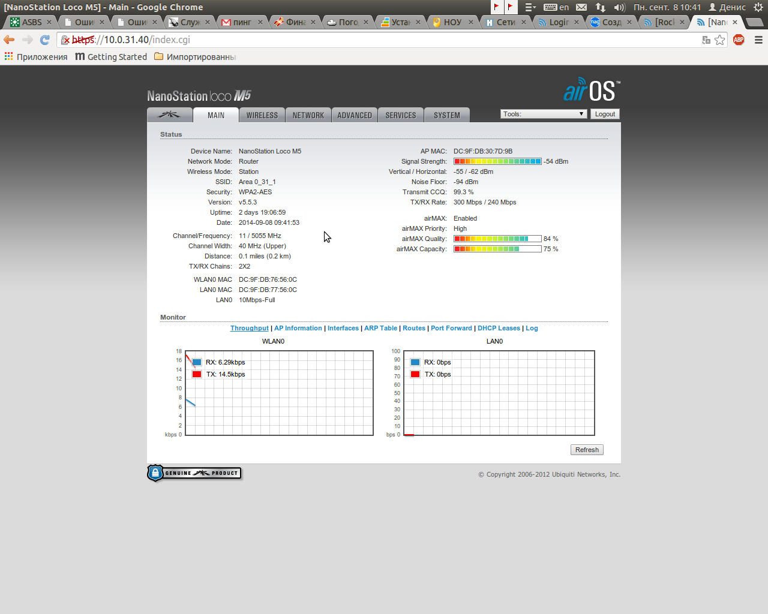The height and width of the screenshot is (614, 768).
Task: Click the airMAX Capacity bar
Action: (x=497, y=249)
